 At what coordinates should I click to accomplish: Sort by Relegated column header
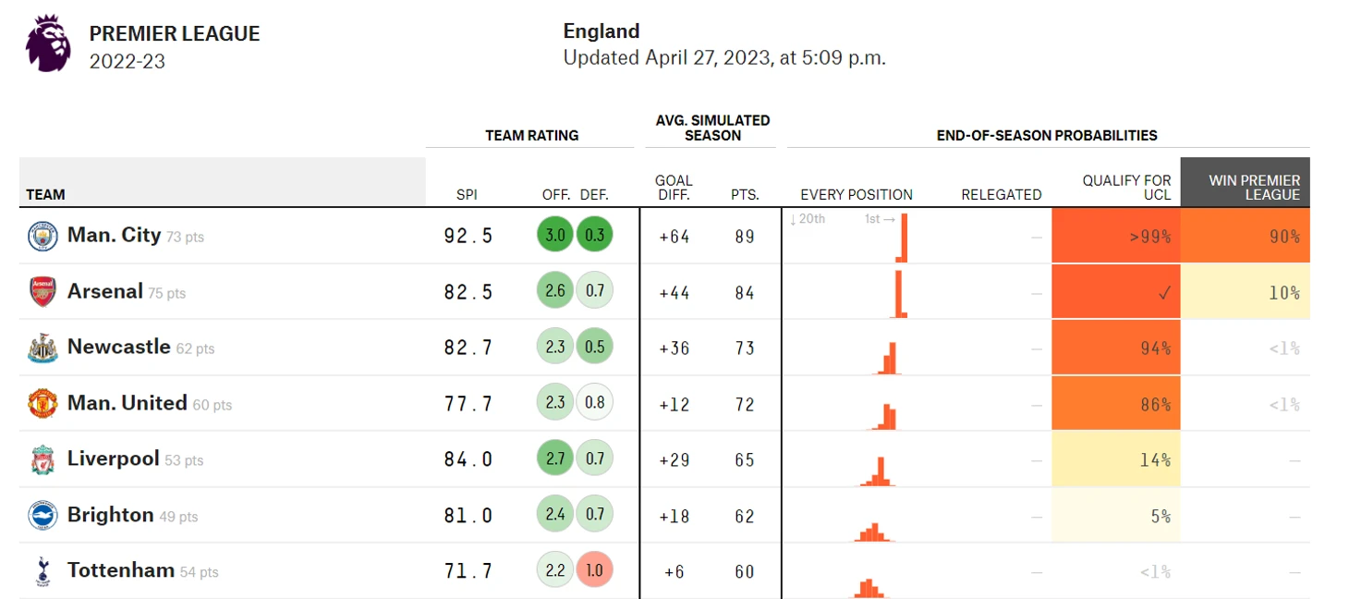click(x=1001, y=195)
